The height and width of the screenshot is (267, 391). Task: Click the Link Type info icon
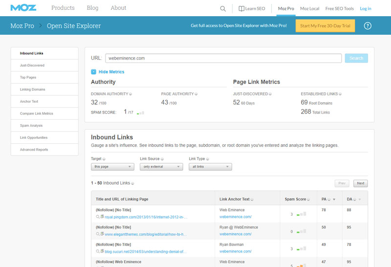tap(207, 159)
